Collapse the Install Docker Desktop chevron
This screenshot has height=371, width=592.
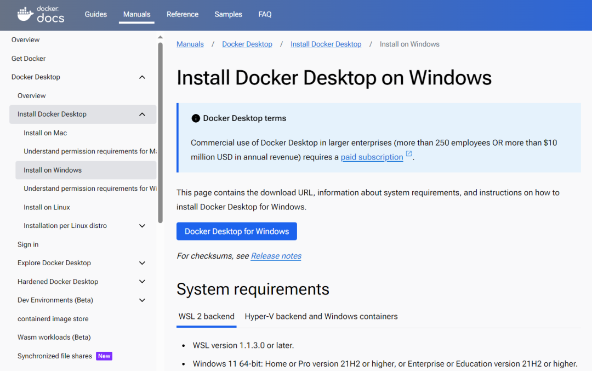pos(142,115)
